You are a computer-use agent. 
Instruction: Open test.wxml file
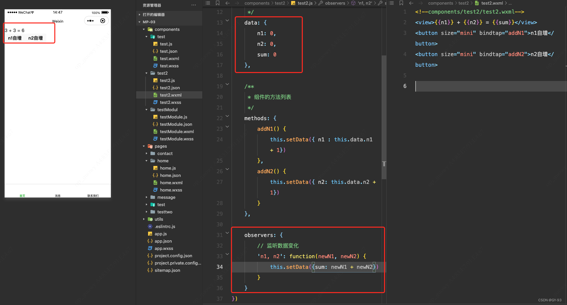169,58
